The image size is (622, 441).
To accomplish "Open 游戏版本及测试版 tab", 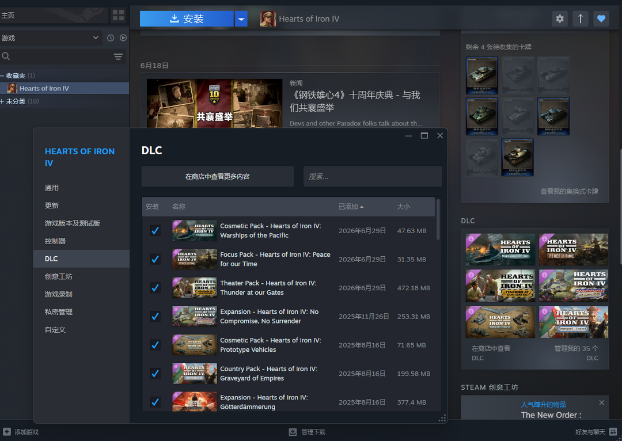I will 81,223.
